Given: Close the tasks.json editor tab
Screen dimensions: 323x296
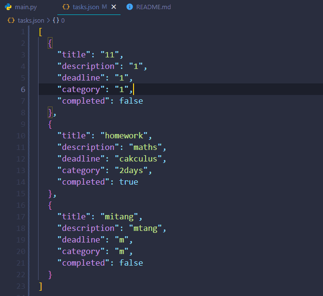Looking at the screenshot, I should [x=113, y=7].
